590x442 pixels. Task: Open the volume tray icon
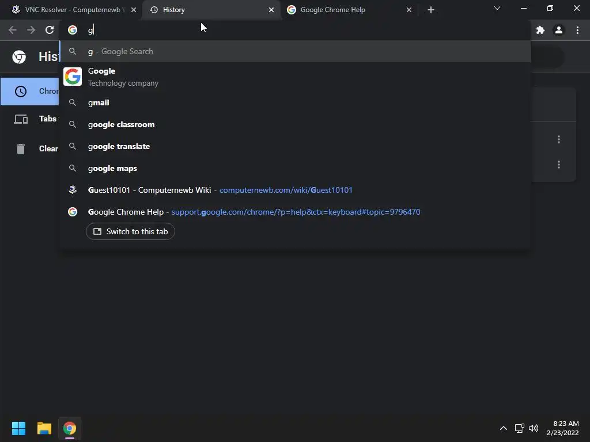click(x=534, y=428)
